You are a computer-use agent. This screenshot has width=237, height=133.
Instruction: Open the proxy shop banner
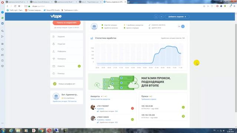coord(137,82)
